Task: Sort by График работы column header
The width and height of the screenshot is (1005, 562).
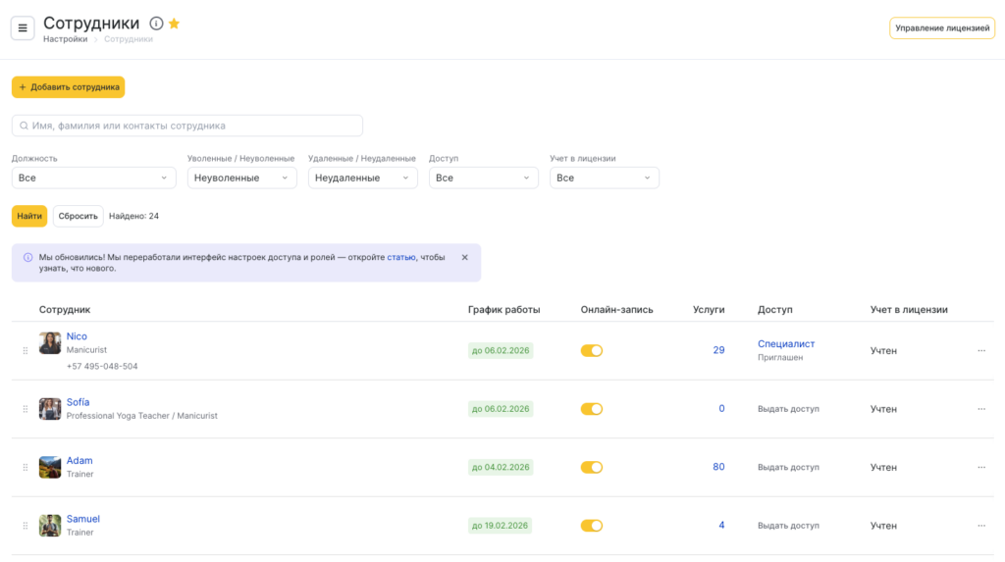Action: point(503,310)
